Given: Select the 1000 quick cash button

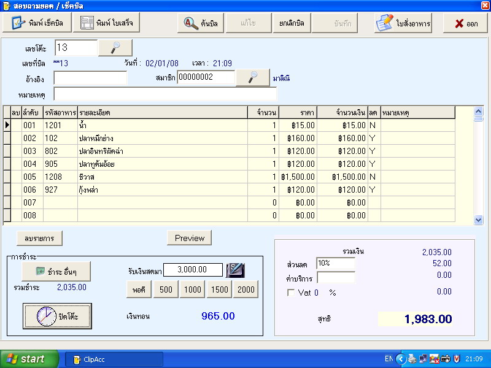Looking at the screenshot, I should click(193, 289).
